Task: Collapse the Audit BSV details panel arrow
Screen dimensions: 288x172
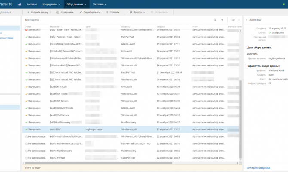Action: [246, 20]
